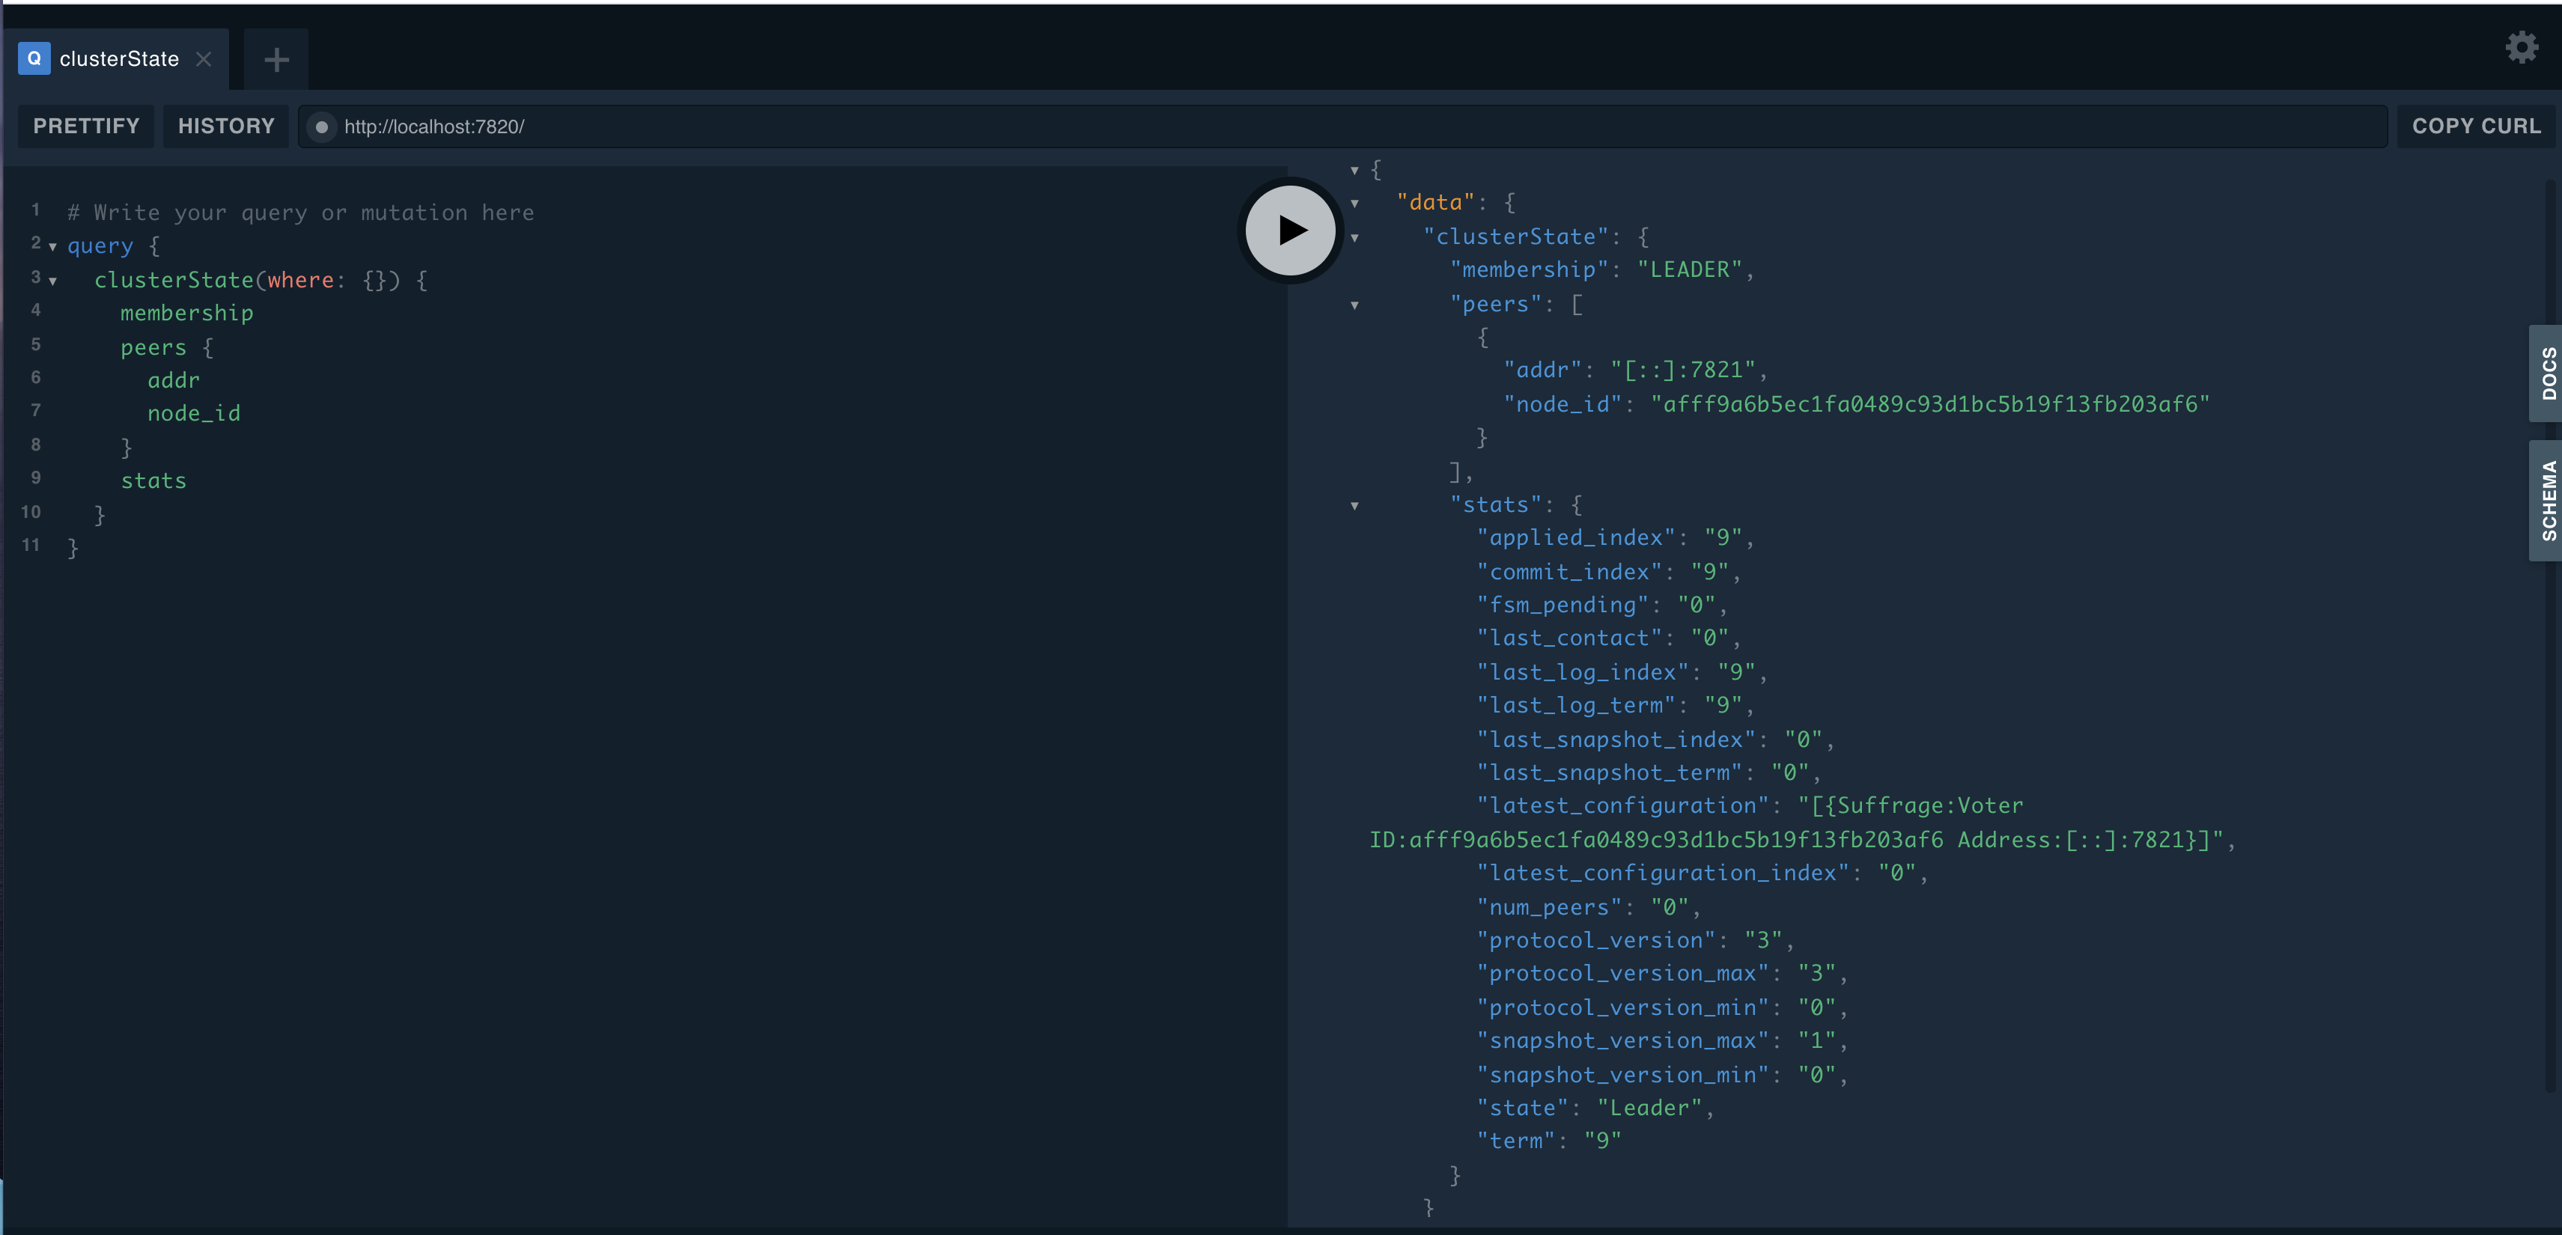The width and height of the screenshot is (2562, 1235).
Task: Collapse the "peers" array in response
Action: click(x=1354, y=305)
